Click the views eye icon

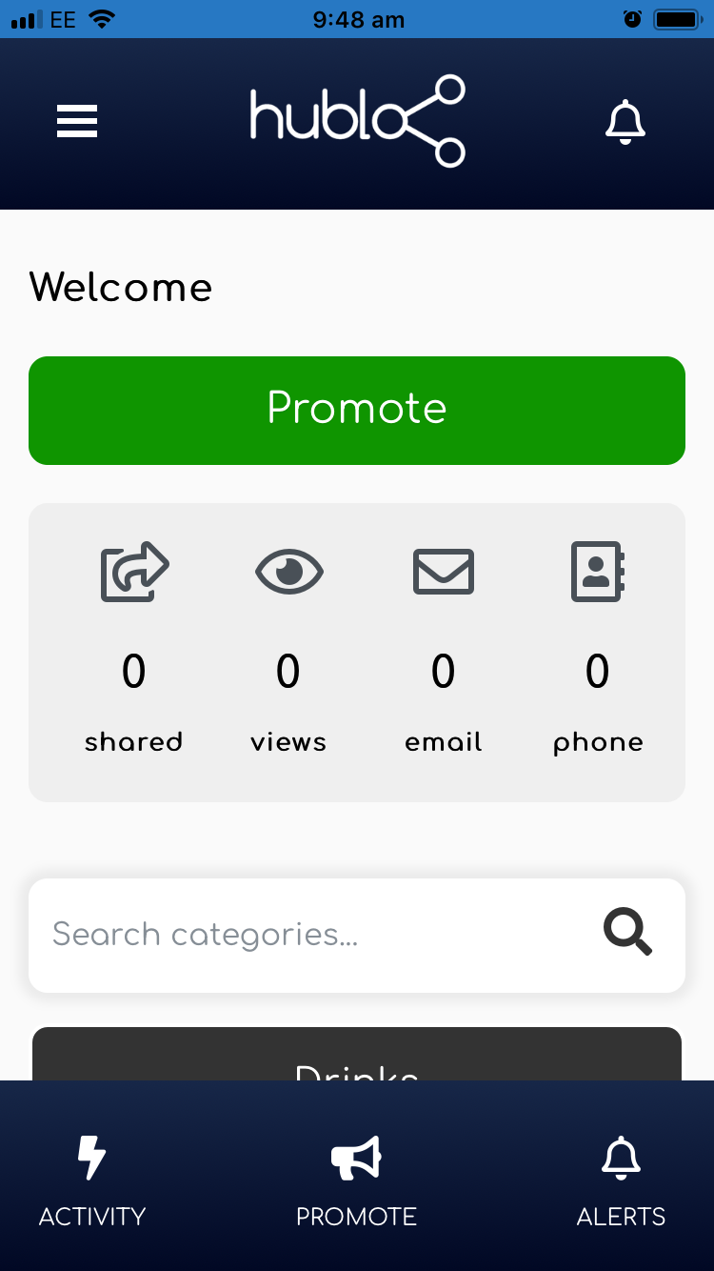289,572
